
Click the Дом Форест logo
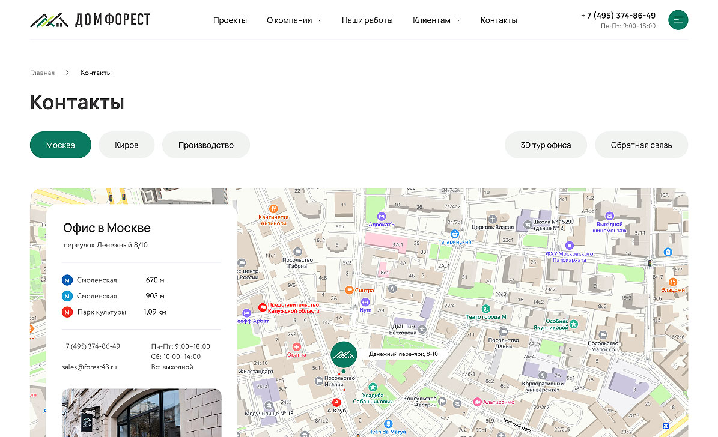coord(90,20)
